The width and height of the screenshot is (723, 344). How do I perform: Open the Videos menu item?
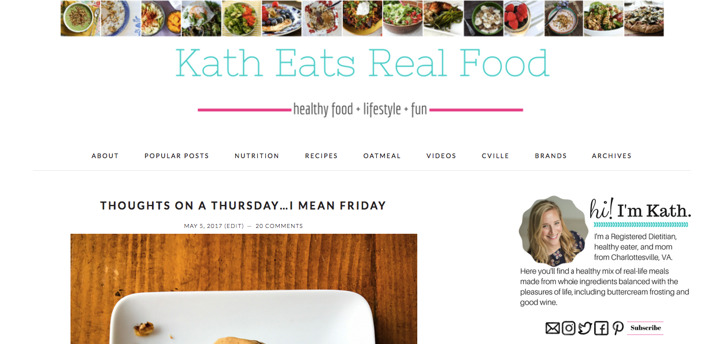click(442, 156)
